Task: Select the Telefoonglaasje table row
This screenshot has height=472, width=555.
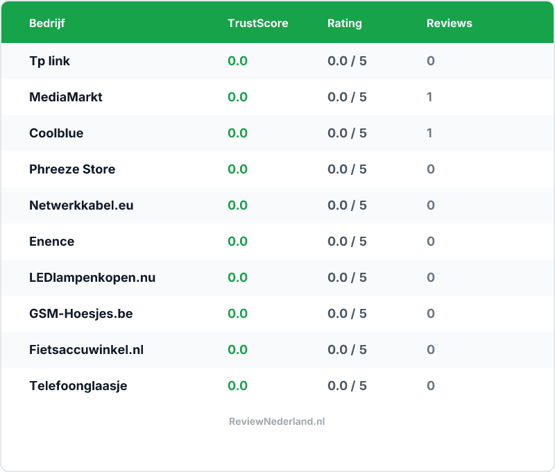Action: [x=277, y=386]
